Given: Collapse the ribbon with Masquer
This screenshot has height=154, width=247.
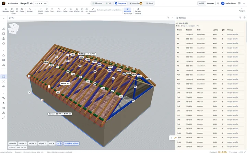Looking at the screenshot, I should point(242,10).
